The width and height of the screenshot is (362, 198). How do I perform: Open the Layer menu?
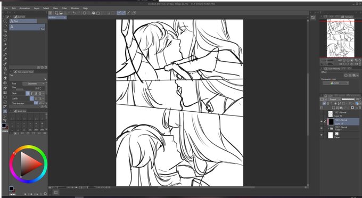pos(37,8)
